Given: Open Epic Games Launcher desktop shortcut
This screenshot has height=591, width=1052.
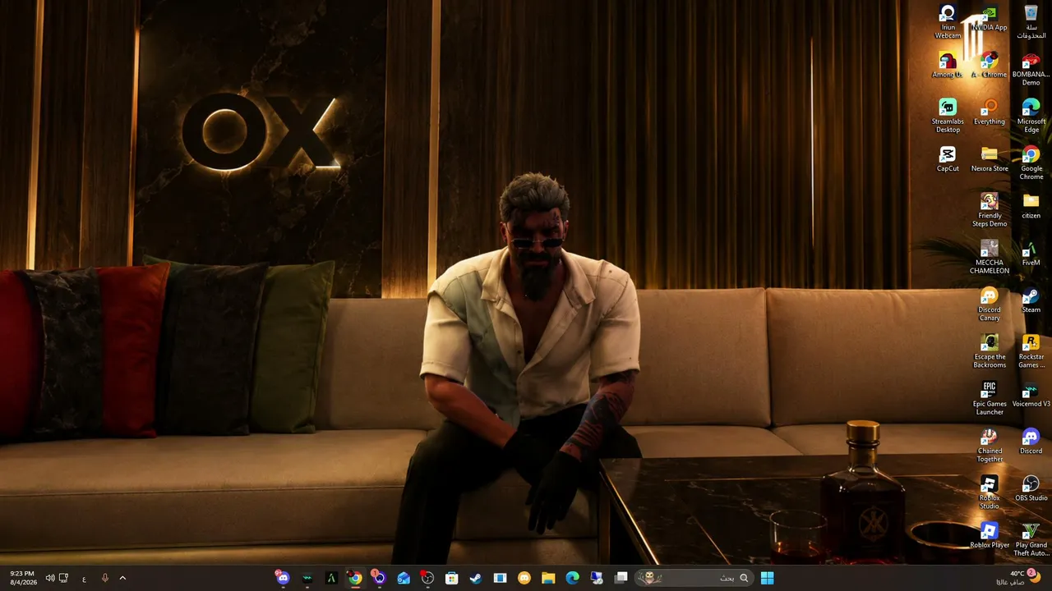Looking at the screenshot, I should (990, 399).
